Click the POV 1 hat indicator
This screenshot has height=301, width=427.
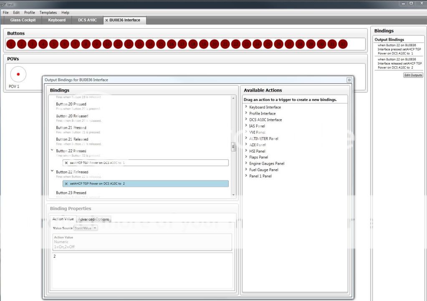pos(18,74)
